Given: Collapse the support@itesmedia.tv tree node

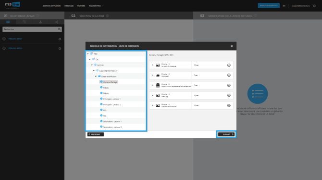Looking at the screenshot, I should coord(94,70).
